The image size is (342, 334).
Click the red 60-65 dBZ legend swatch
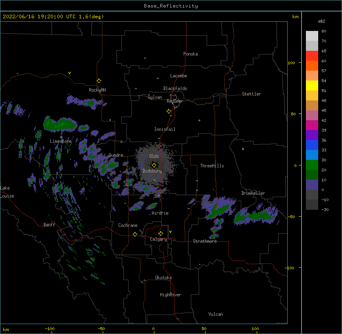click(312, 56)
